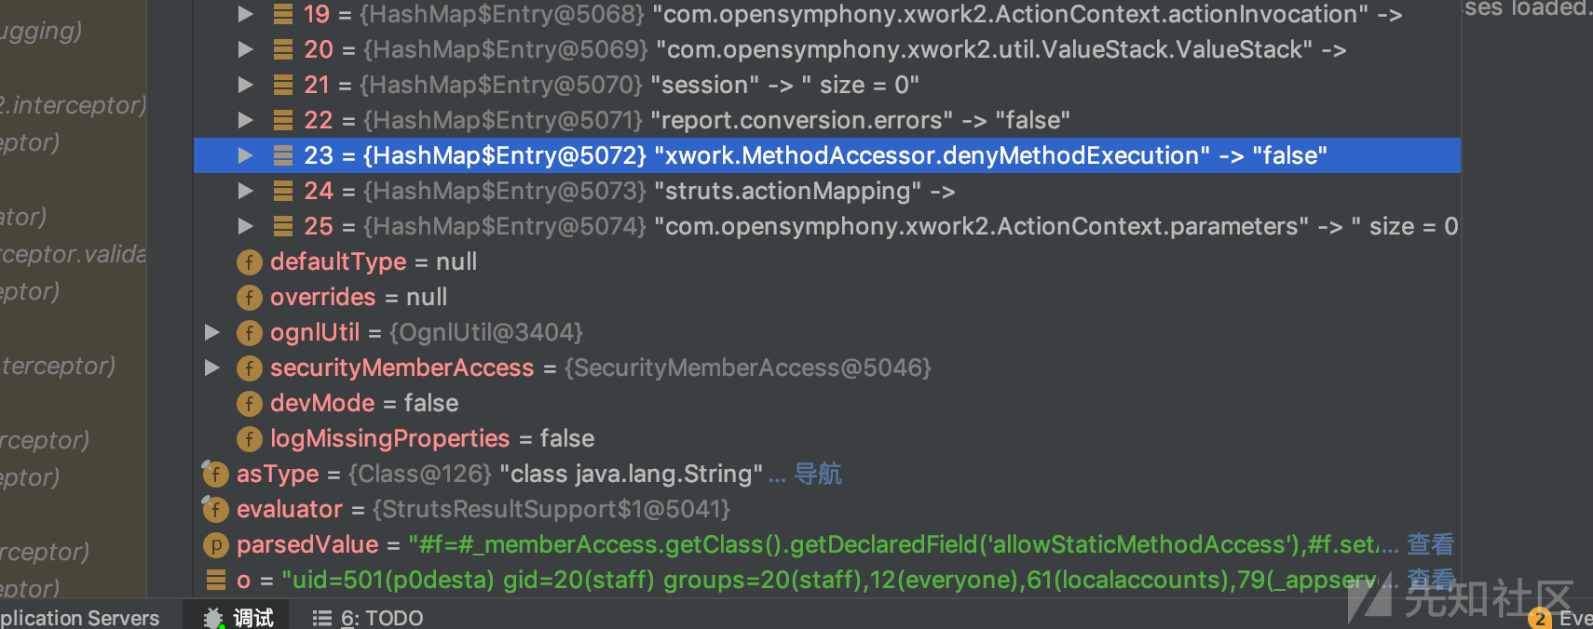Click the list icon beside variable o
The image size is (1593, 629).
(216, 581)
